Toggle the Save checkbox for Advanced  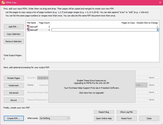pyautogui.click(x=156, y=92)
